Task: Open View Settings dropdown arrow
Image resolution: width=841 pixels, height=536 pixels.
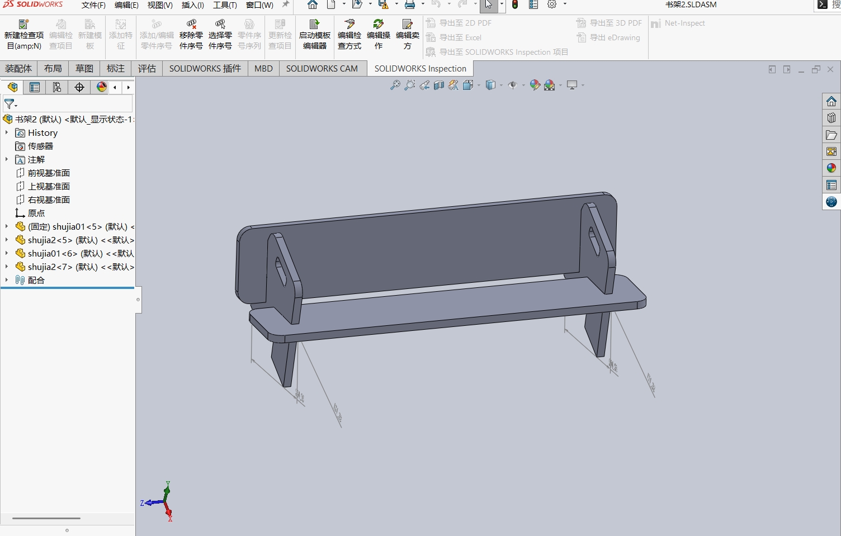Action: [583, 86]
